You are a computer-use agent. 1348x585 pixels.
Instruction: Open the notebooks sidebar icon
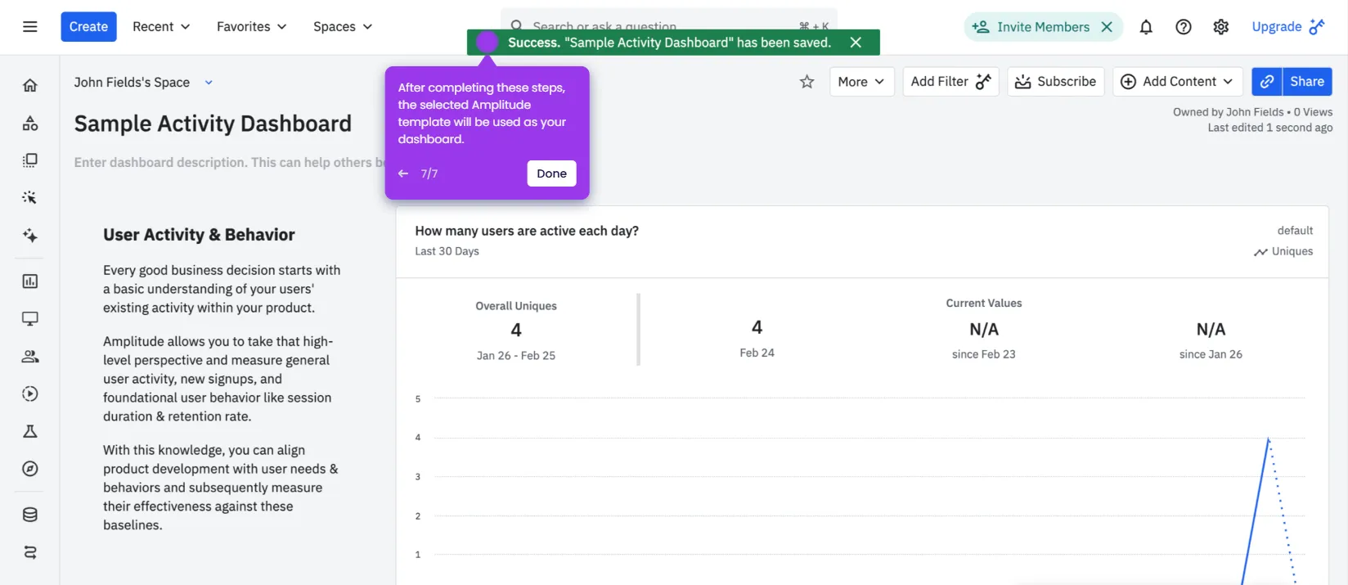(30, 160)
